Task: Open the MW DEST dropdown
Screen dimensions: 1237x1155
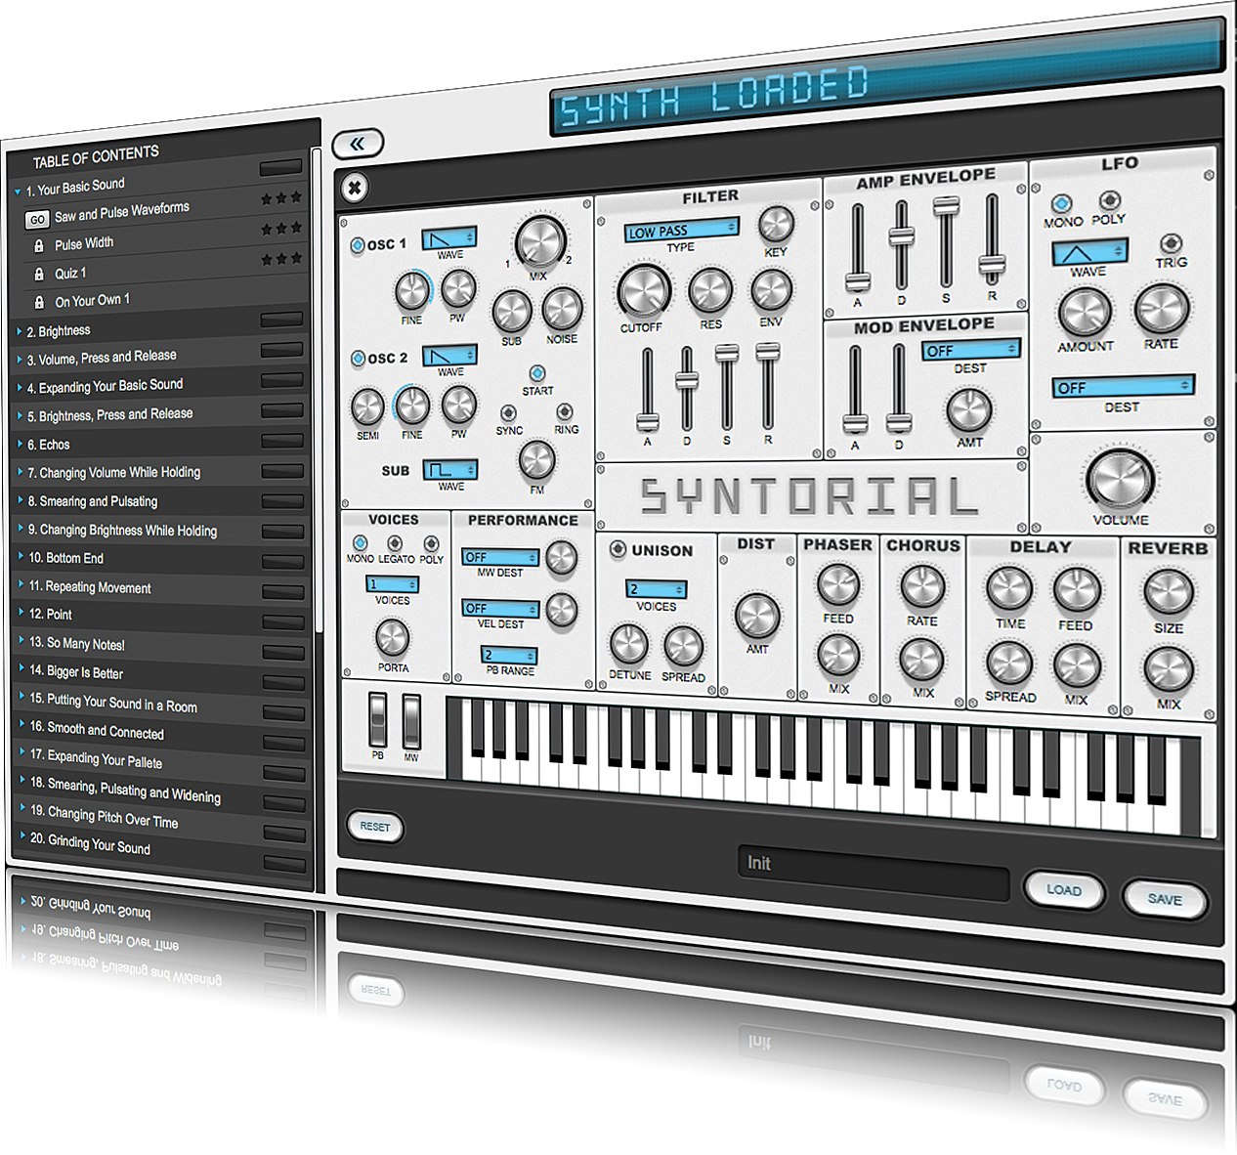Action: tap(500, 557)
